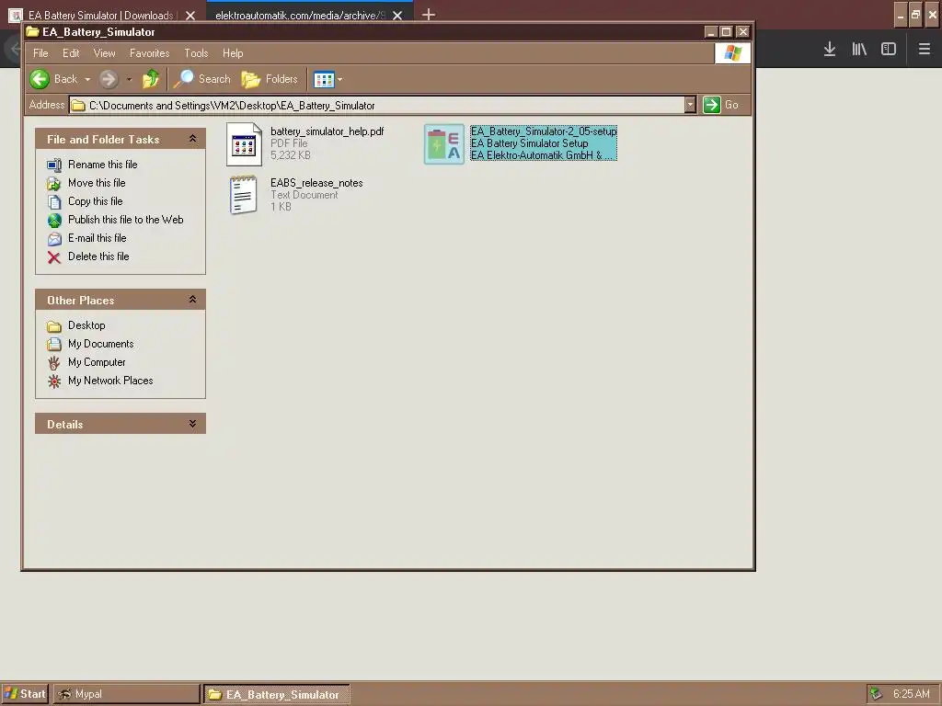This screenshot has height=706, width=942.
Task: Click the Back arrow icon
Action: pos(40,79)
